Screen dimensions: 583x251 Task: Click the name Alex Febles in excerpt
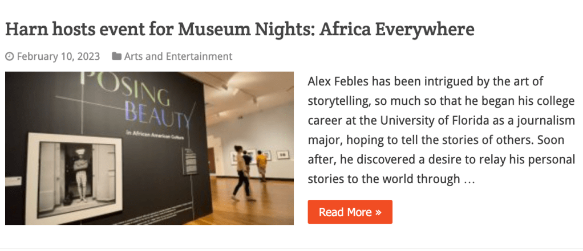pyautogui.click(x=334, y=81)
